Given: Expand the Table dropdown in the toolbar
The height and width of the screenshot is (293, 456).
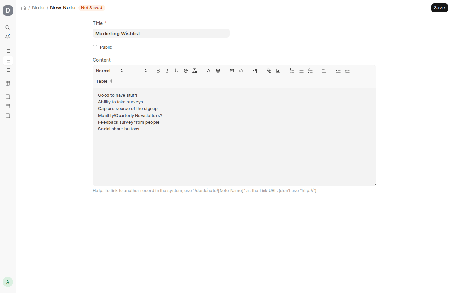Looking at the screenshot, I should tap(104, 81).
